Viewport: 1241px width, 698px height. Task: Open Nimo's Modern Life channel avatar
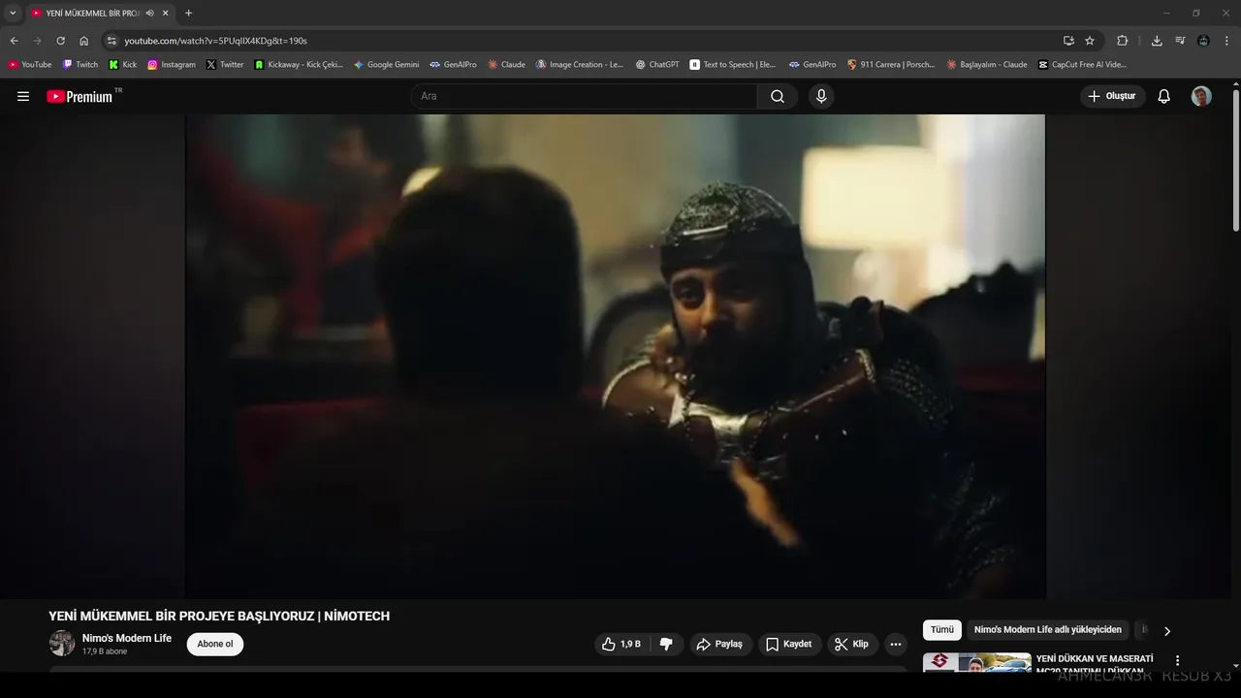(x=62, y=644)
